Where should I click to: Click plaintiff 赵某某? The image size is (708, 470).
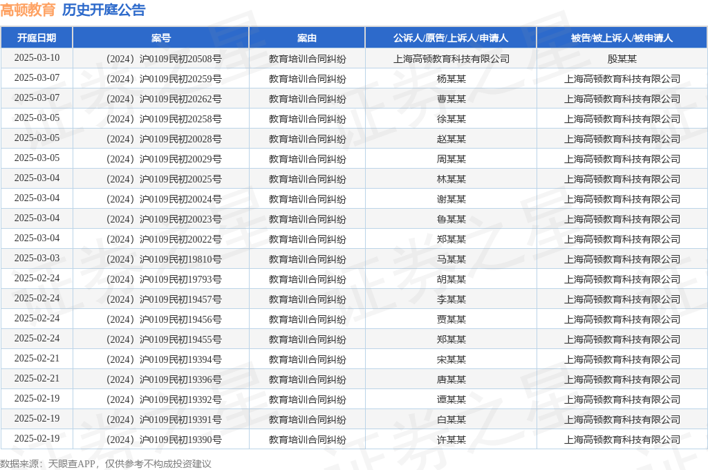[451, 139]
